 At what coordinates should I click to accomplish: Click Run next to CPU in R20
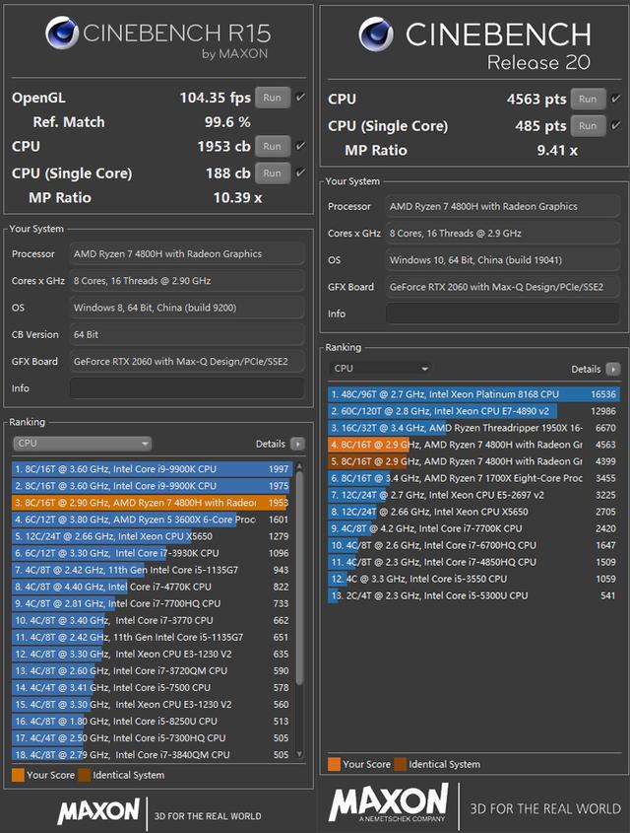click(588, 99)
